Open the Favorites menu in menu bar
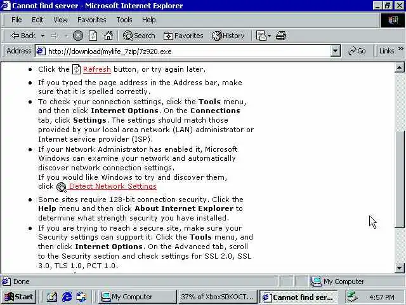 91,20
